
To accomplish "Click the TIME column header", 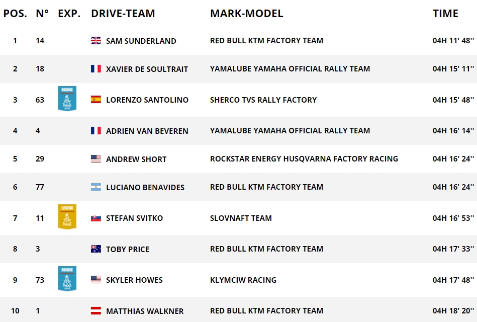I will click(445, 14).
